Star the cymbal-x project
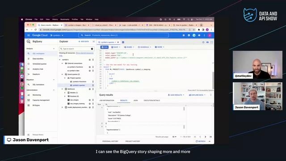The width and height of the screenshot is (286, 161). tap(89, 59)
